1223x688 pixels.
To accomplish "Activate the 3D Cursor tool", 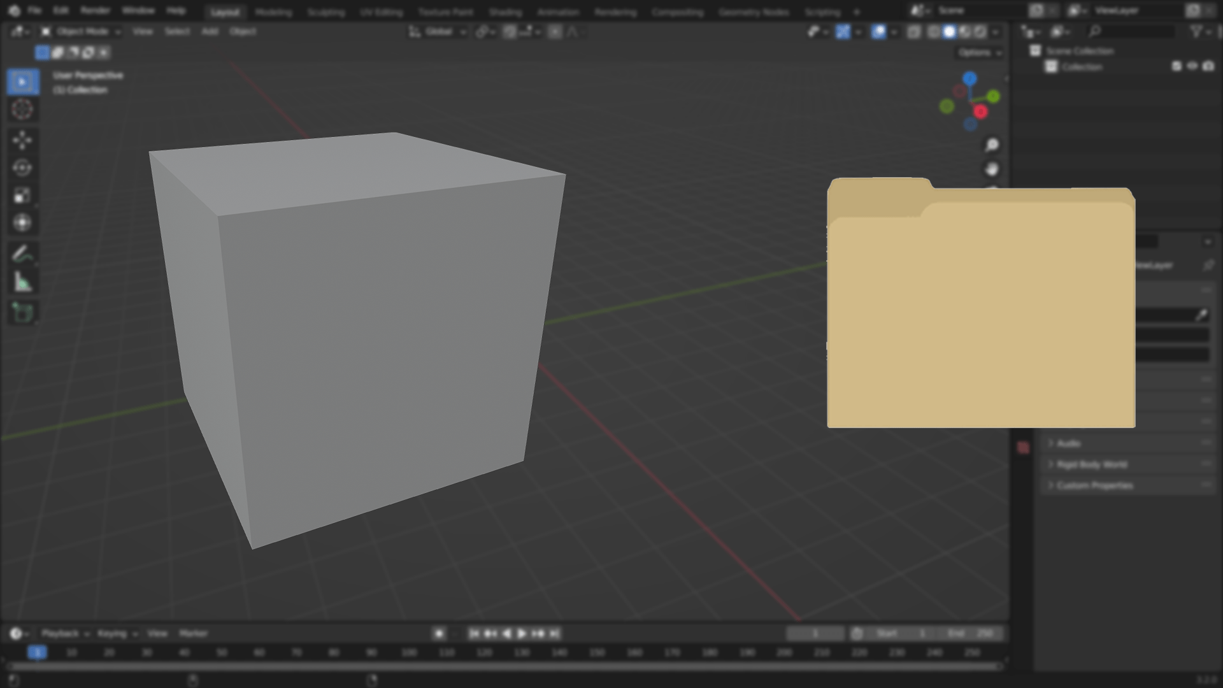I will pyautogui.click(x=22, y=109).
